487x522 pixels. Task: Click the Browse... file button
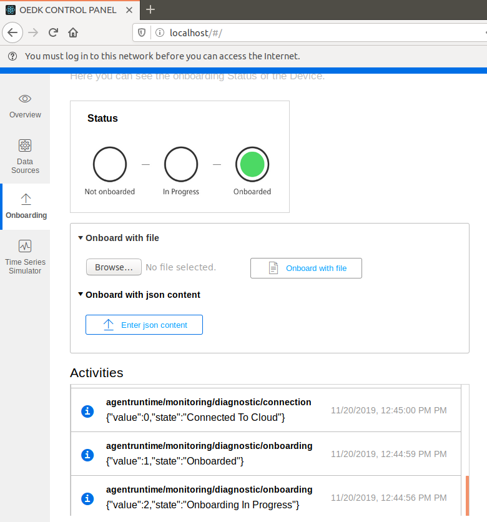click(114, 267)
